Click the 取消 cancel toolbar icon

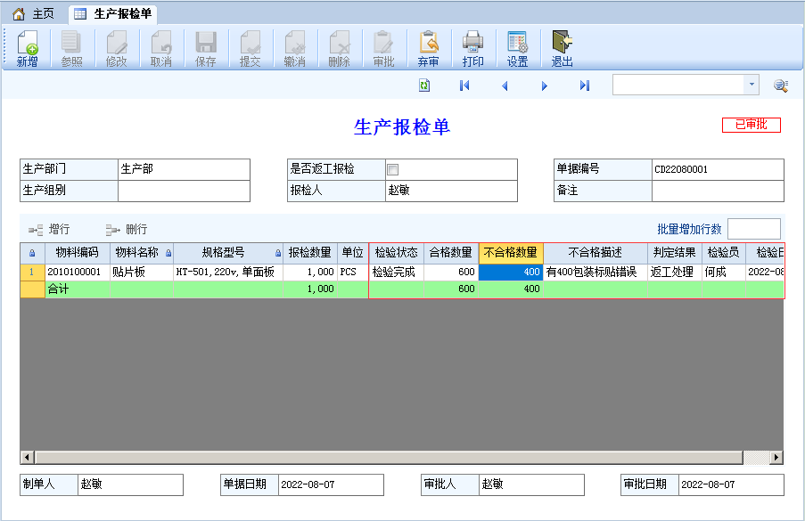click(160, 49)
